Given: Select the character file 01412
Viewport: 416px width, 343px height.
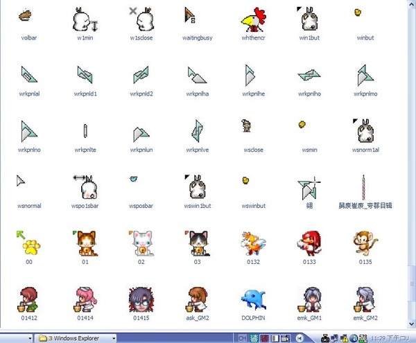Looking at the screenshot, I should click(x=28, y=299).
